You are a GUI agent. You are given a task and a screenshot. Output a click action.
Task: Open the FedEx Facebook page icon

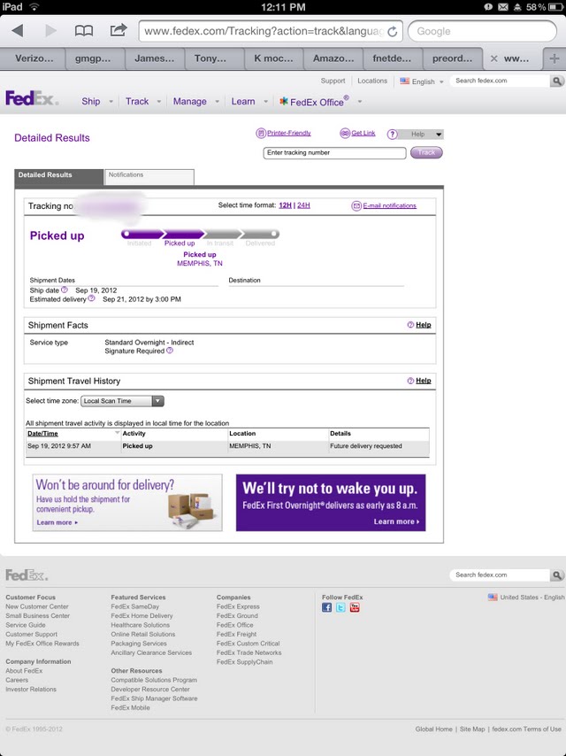click(326, 607)
